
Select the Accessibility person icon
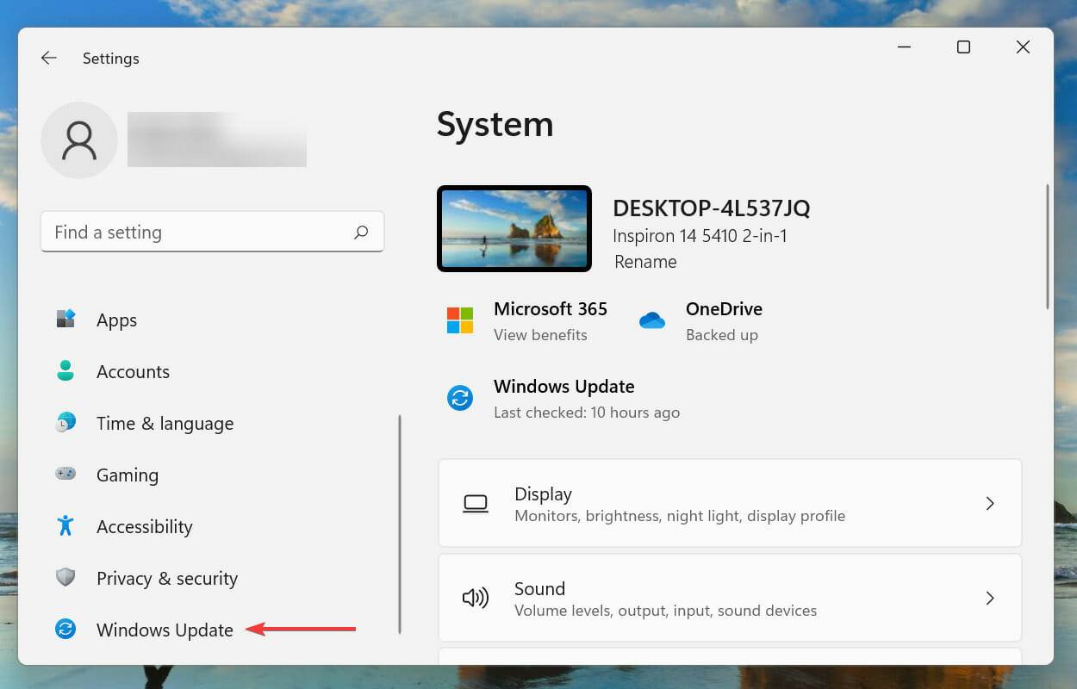coord(65,526)
